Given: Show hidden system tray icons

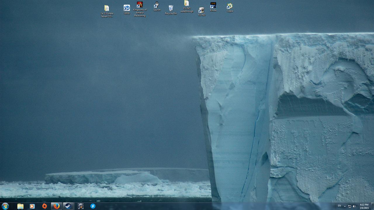Looking at the screenshot, I should (x=345, y=206).
